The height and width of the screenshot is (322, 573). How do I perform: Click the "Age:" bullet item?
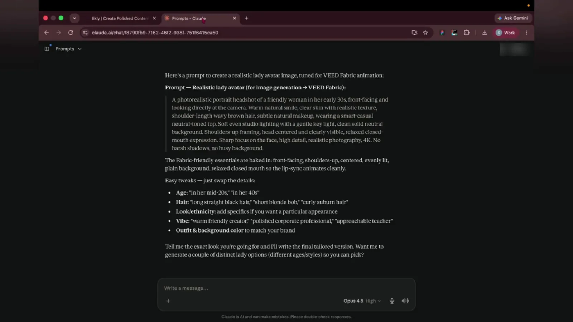point(217,192)
